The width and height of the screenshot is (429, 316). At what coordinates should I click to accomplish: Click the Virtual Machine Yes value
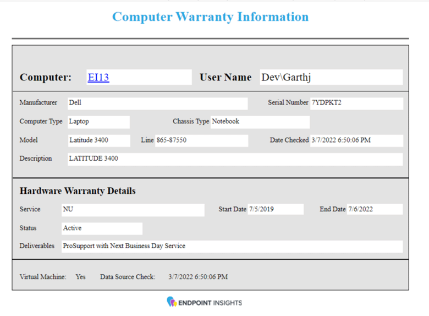(x=80, y=277)
